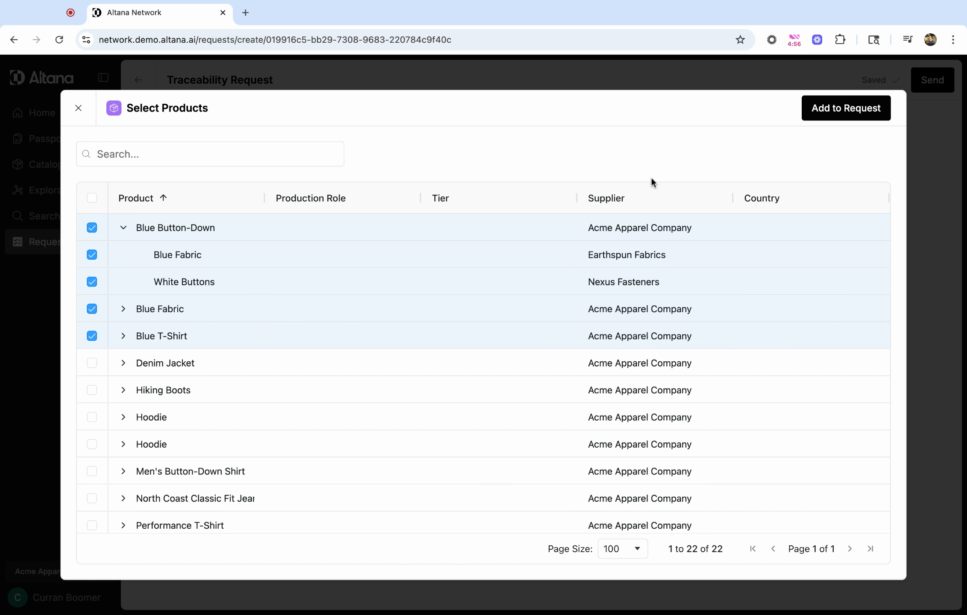Viewport: 967px width, 615px height.
Task: Open the Page Size dropdown
Action: coord(622,549)
